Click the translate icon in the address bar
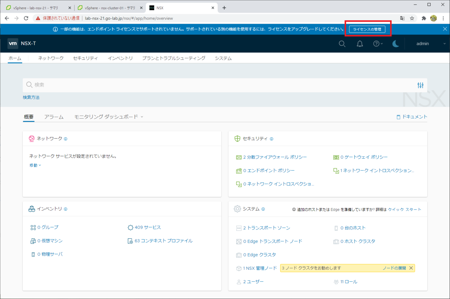The height and width of the screenshot is (299, 450). (402, 18)
